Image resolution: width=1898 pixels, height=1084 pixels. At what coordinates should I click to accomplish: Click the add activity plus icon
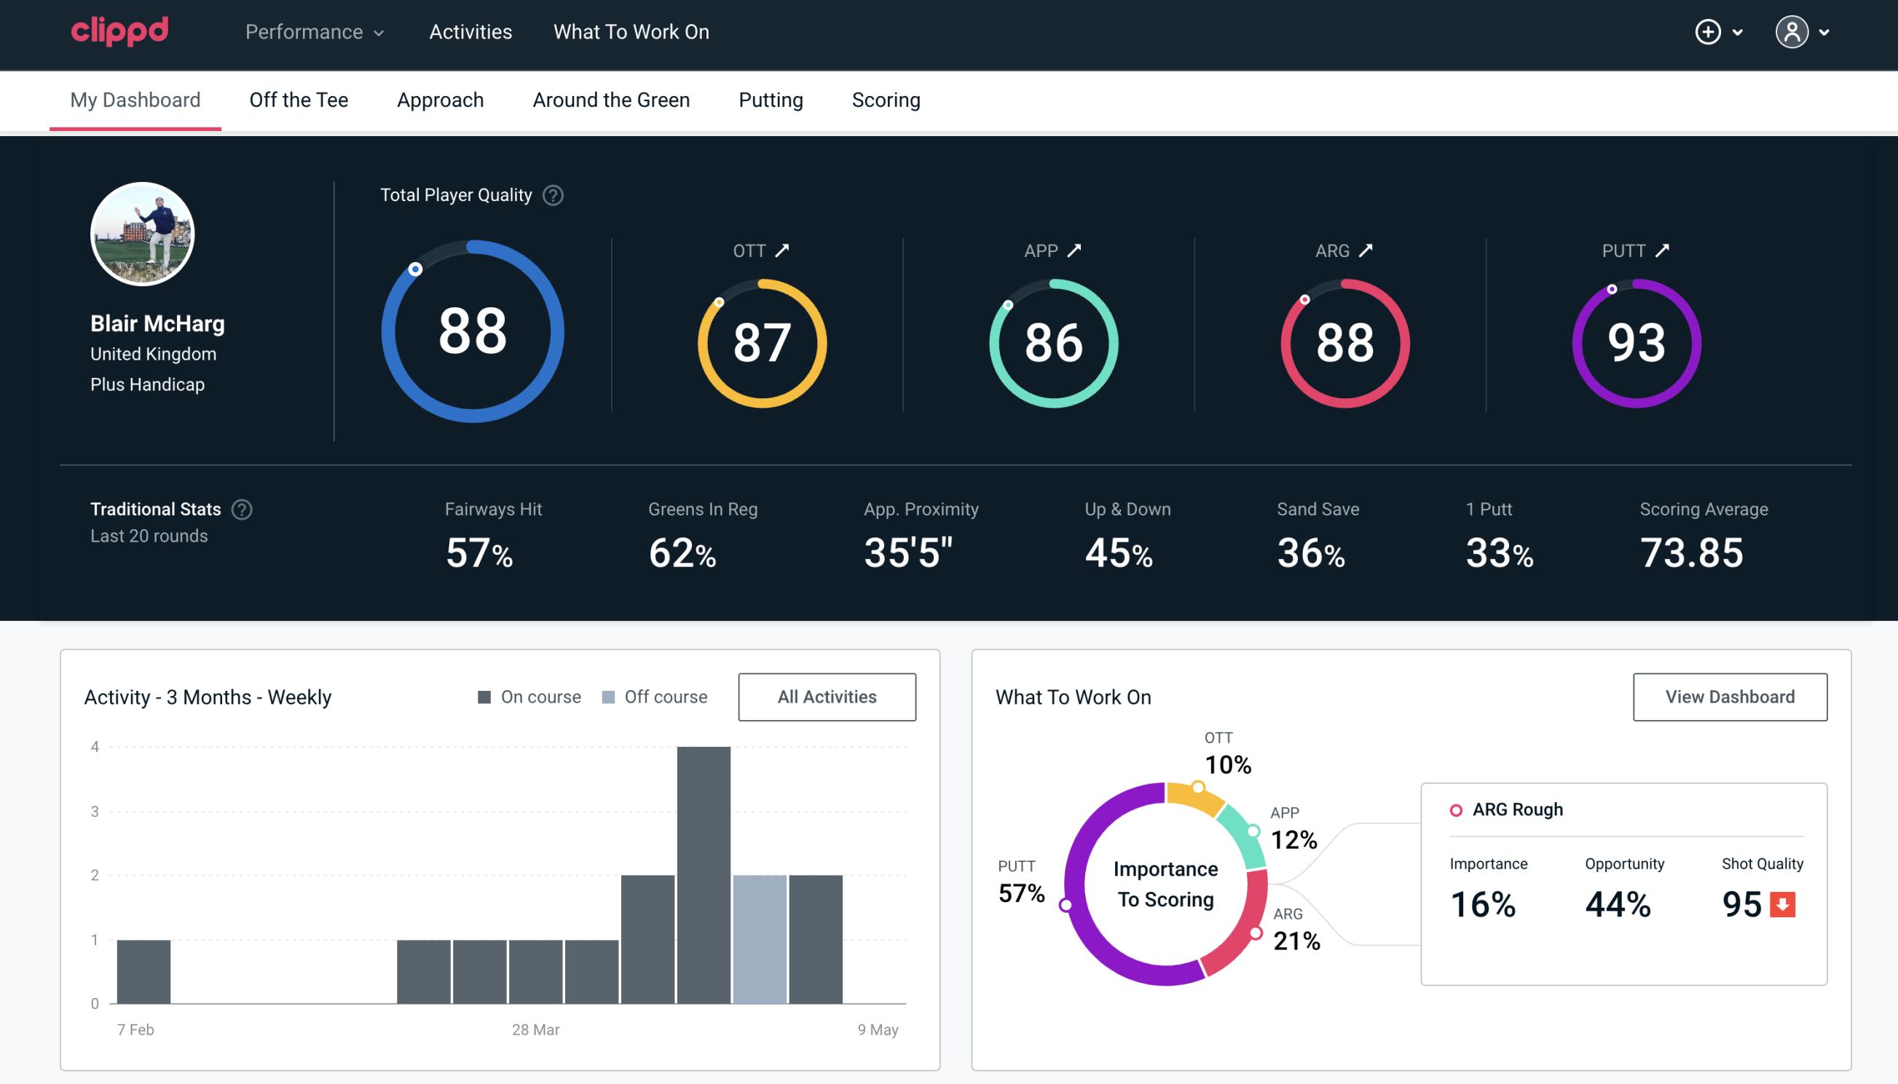(1708, 31)
